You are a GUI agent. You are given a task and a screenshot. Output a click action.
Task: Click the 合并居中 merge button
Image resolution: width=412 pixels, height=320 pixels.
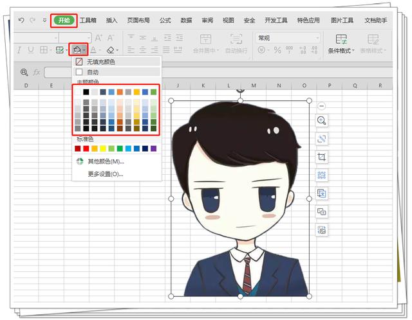(x=206, y=44)
